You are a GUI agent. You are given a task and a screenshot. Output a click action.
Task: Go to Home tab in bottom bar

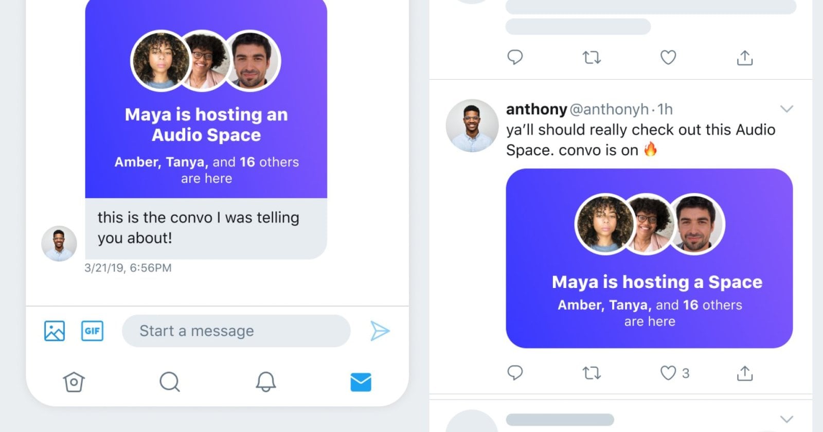point(74,382)
